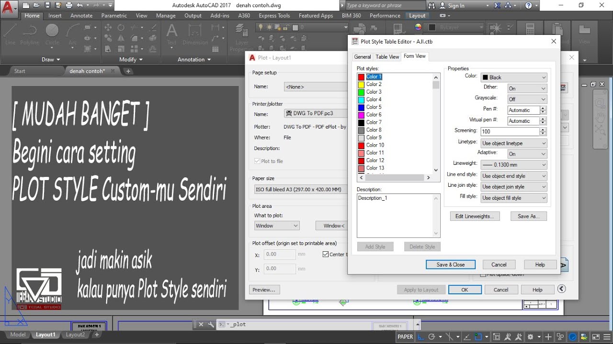Click OK in the Plot dialog
The width and height of the screenshot is (613, 344).
pos(465,290)
